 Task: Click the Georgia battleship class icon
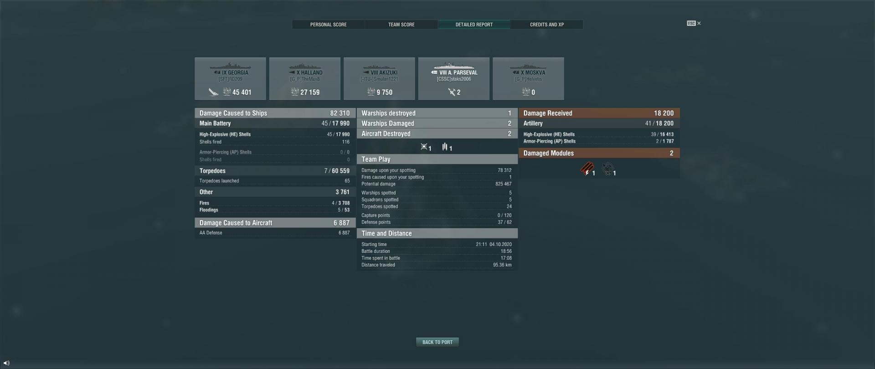(217, 72)
